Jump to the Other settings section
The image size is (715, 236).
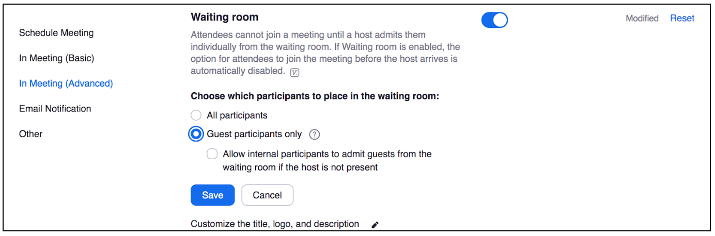click(x=31, y=134)
